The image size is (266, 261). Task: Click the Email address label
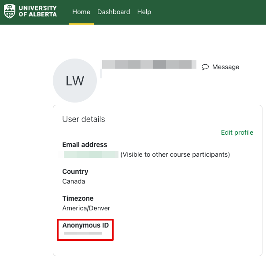tap(85, 145)
